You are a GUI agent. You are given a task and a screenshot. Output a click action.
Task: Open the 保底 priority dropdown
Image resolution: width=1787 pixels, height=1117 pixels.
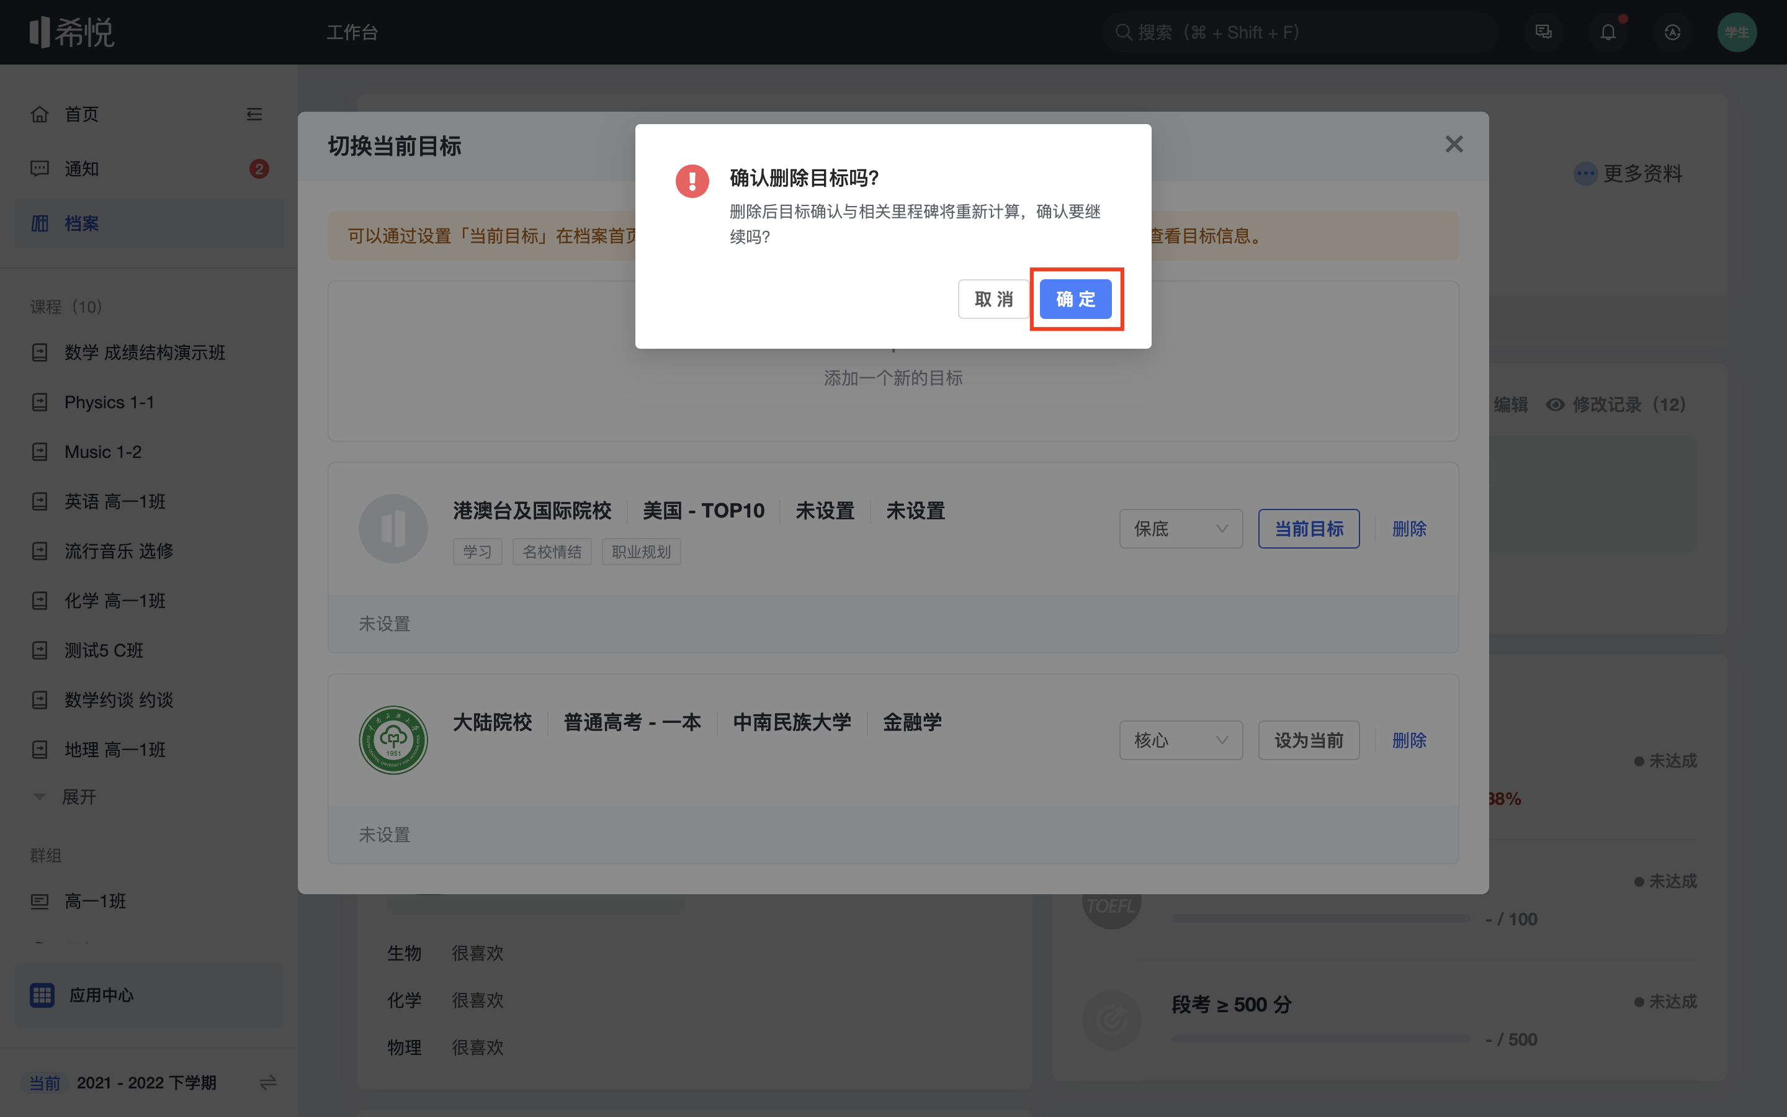[1180, 529]
